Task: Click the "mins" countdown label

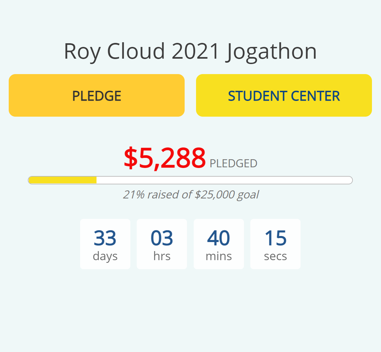Action: 218,256
